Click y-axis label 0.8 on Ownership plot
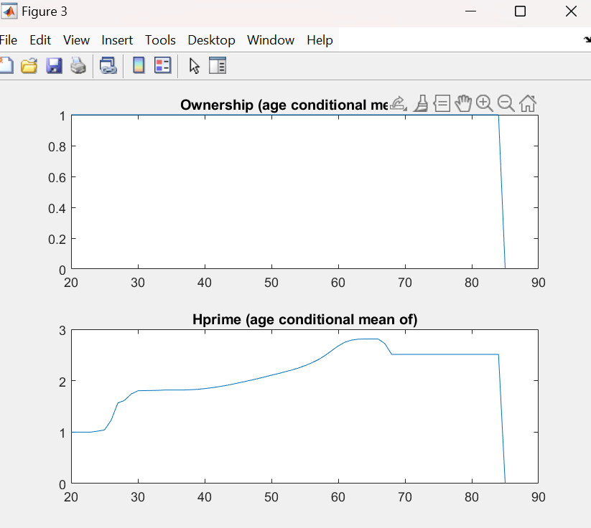This screenshot has width=591, height=528. (57, 146)
